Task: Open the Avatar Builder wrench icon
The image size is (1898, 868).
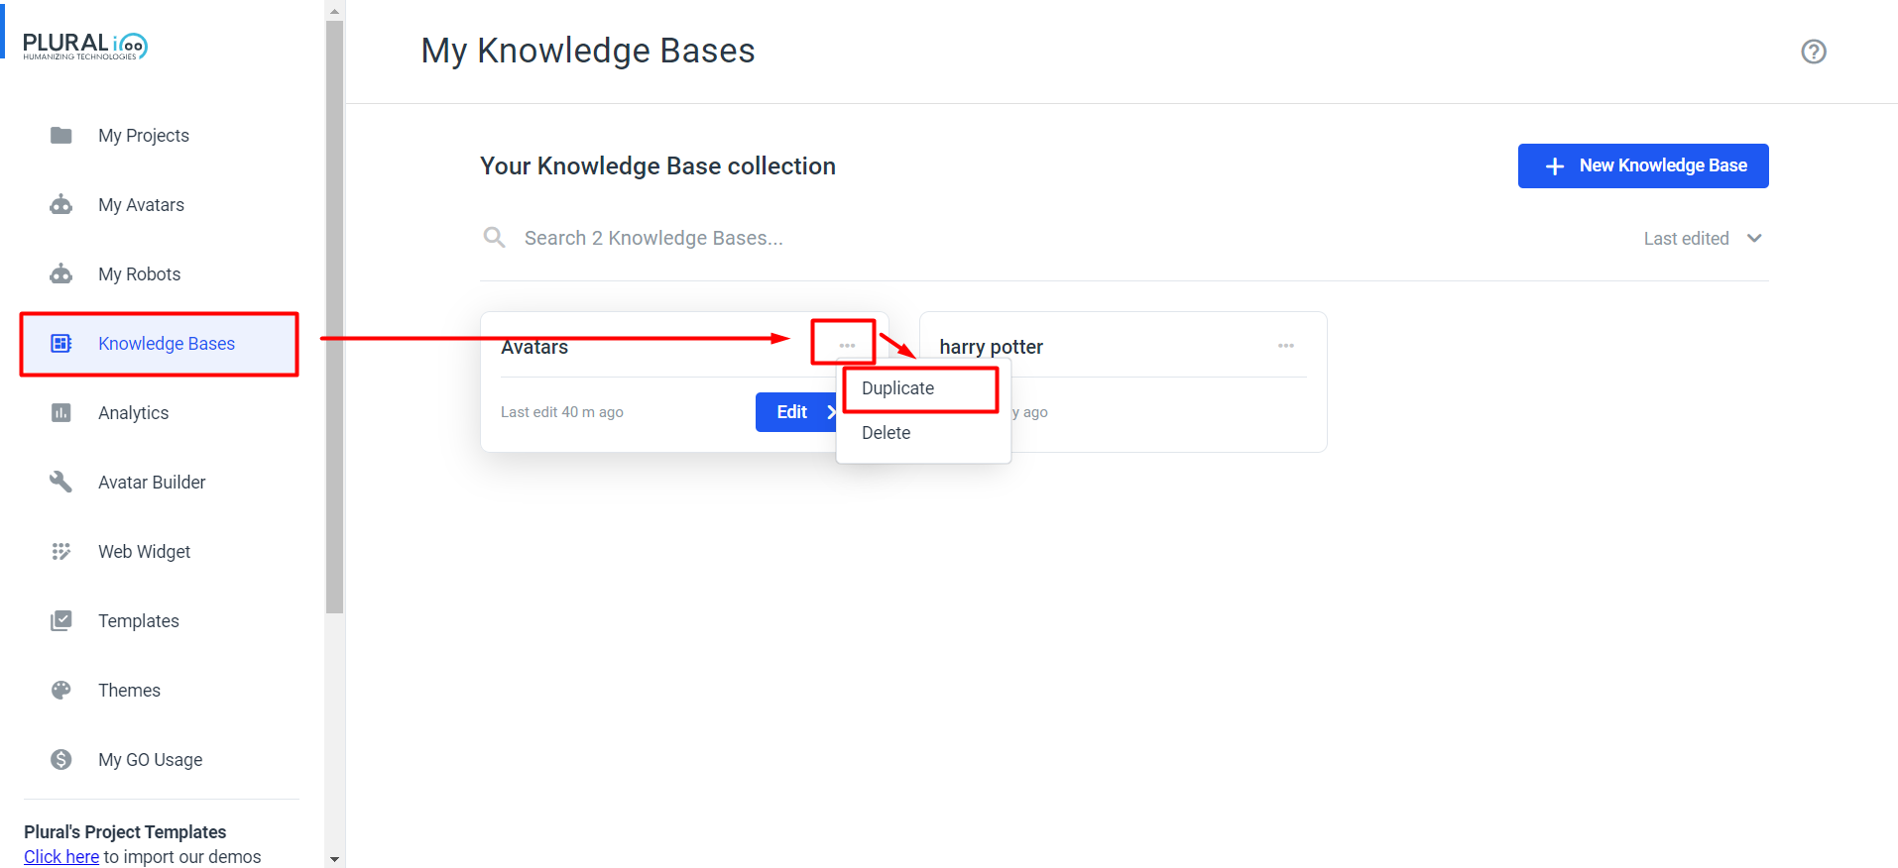Action: tap(61, 482)
